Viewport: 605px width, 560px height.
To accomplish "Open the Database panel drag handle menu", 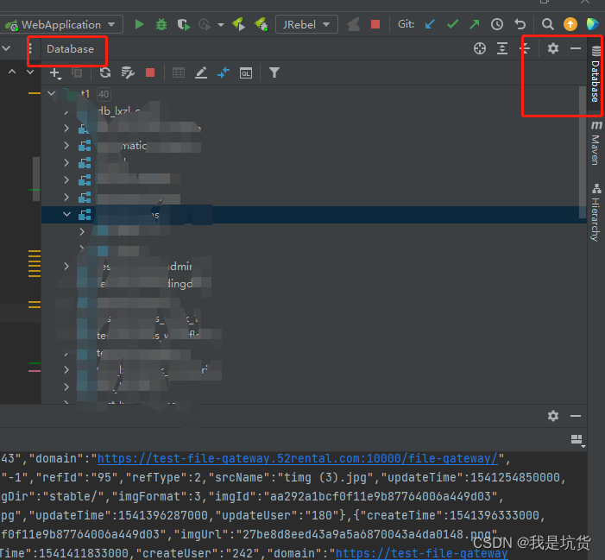I will click(x=30, y=49).
